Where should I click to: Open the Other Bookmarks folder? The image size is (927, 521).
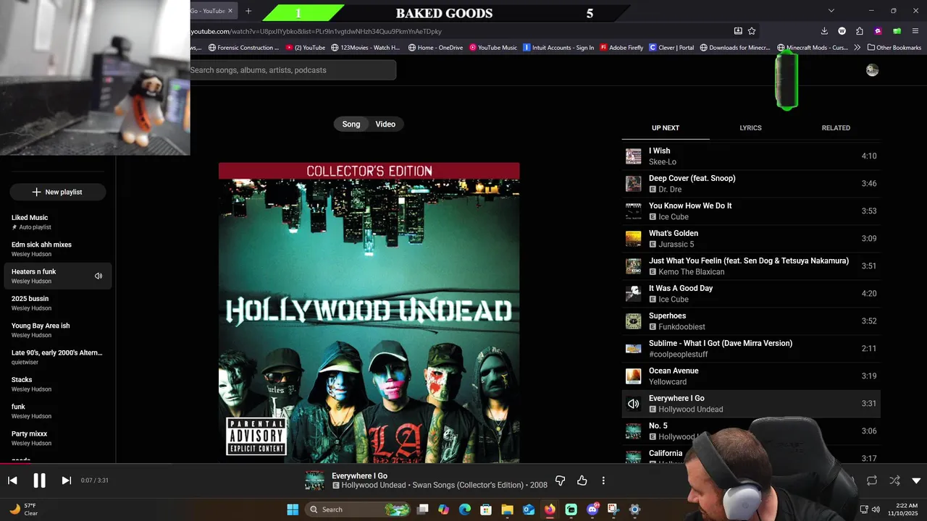click(894, 48)
